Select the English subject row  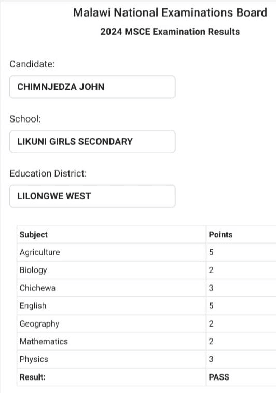click(146, 306)
